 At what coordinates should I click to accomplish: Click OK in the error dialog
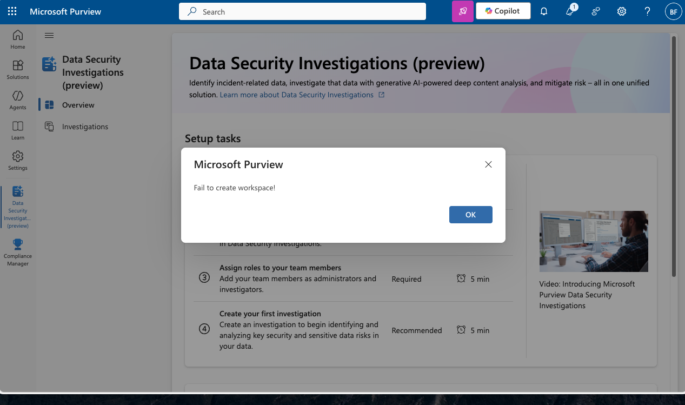point(471,215)
